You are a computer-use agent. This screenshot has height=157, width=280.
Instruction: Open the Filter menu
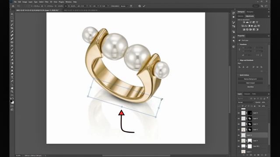point(47,2)
